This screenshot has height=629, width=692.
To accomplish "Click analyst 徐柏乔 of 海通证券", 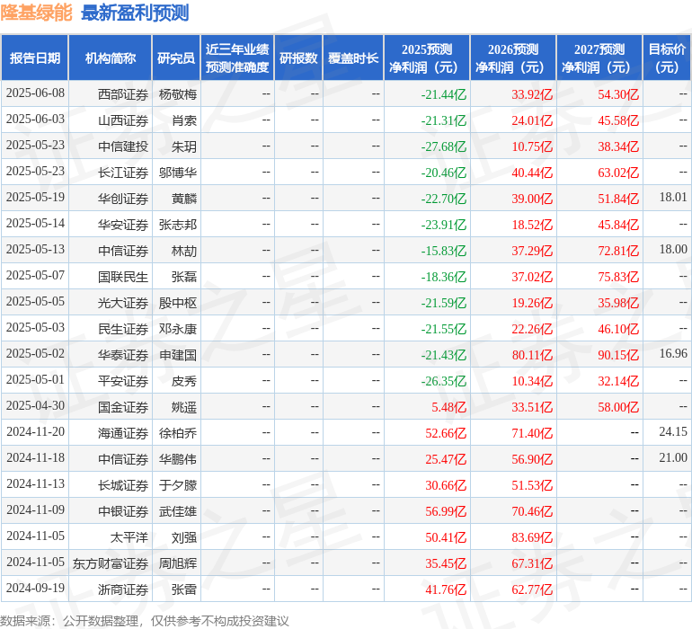I will 178,432.
